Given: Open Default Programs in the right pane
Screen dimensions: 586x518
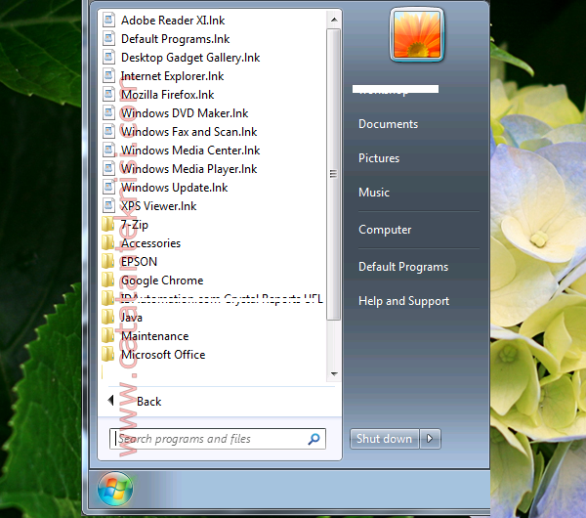Looking at the screenshot, I should click(403, 267).
